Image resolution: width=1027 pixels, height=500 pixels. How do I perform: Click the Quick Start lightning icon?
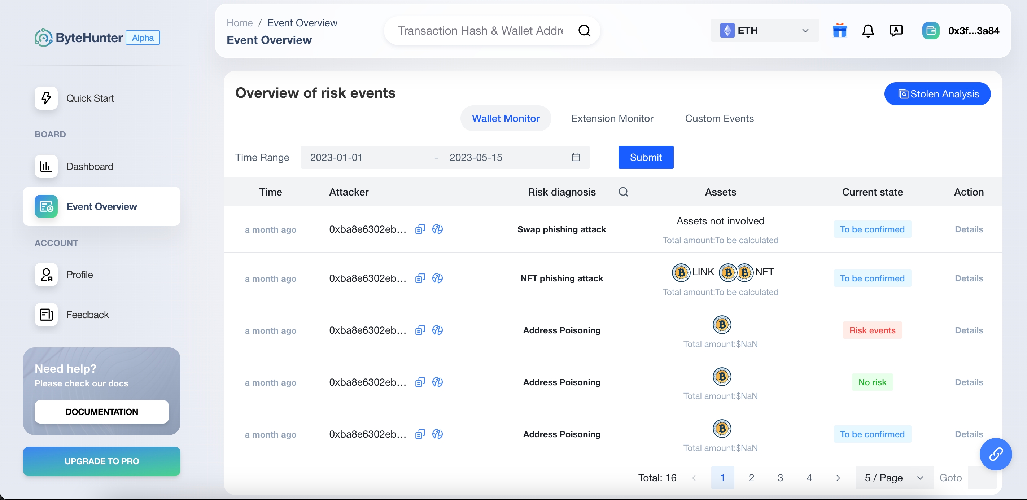tap(46, 98)
